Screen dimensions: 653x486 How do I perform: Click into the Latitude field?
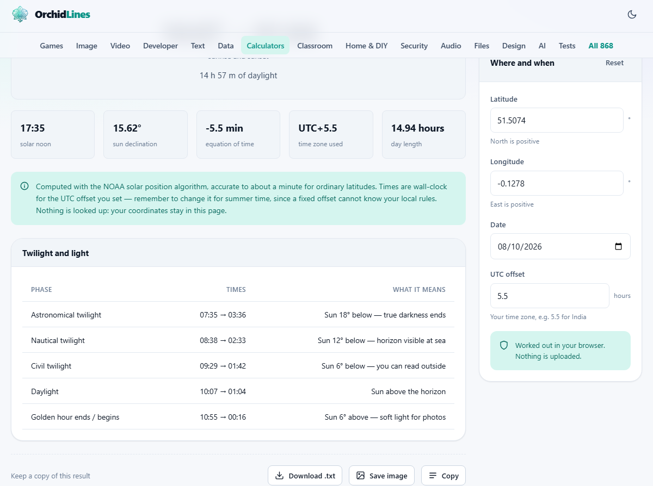click(x=557, y=120)
